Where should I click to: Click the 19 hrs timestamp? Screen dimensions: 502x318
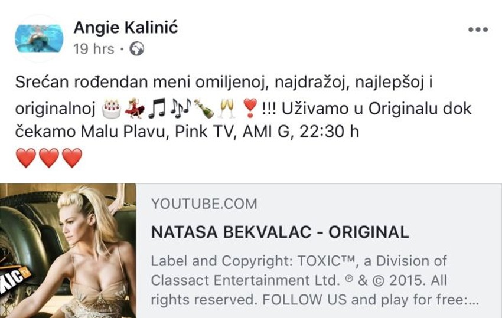93,49
